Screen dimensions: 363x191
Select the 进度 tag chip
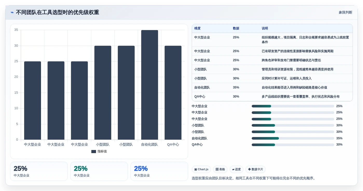pyautogui.click(x=236, y=169)
